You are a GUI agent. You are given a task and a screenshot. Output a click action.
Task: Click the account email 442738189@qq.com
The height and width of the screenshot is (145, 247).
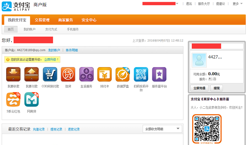click(x=31, y=50)
